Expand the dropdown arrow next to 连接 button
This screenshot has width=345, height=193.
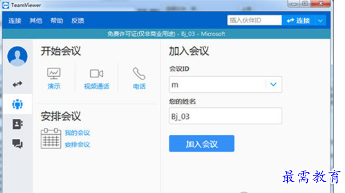click(320, 21)
